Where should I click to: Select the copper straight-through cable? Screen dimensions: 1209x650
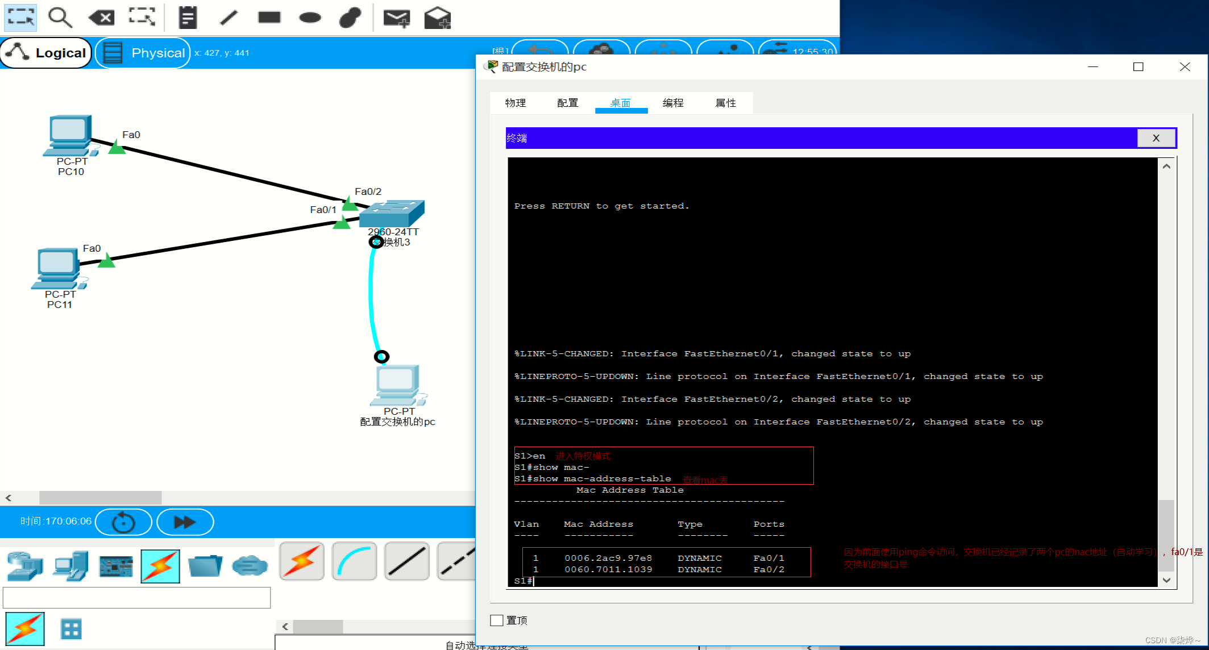(407, 561)
